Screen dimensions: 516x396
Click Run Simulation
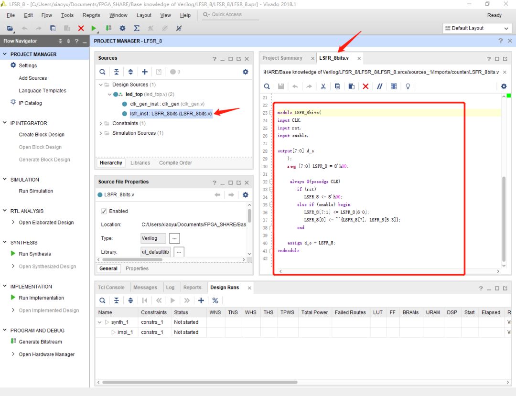click(36, 191)
